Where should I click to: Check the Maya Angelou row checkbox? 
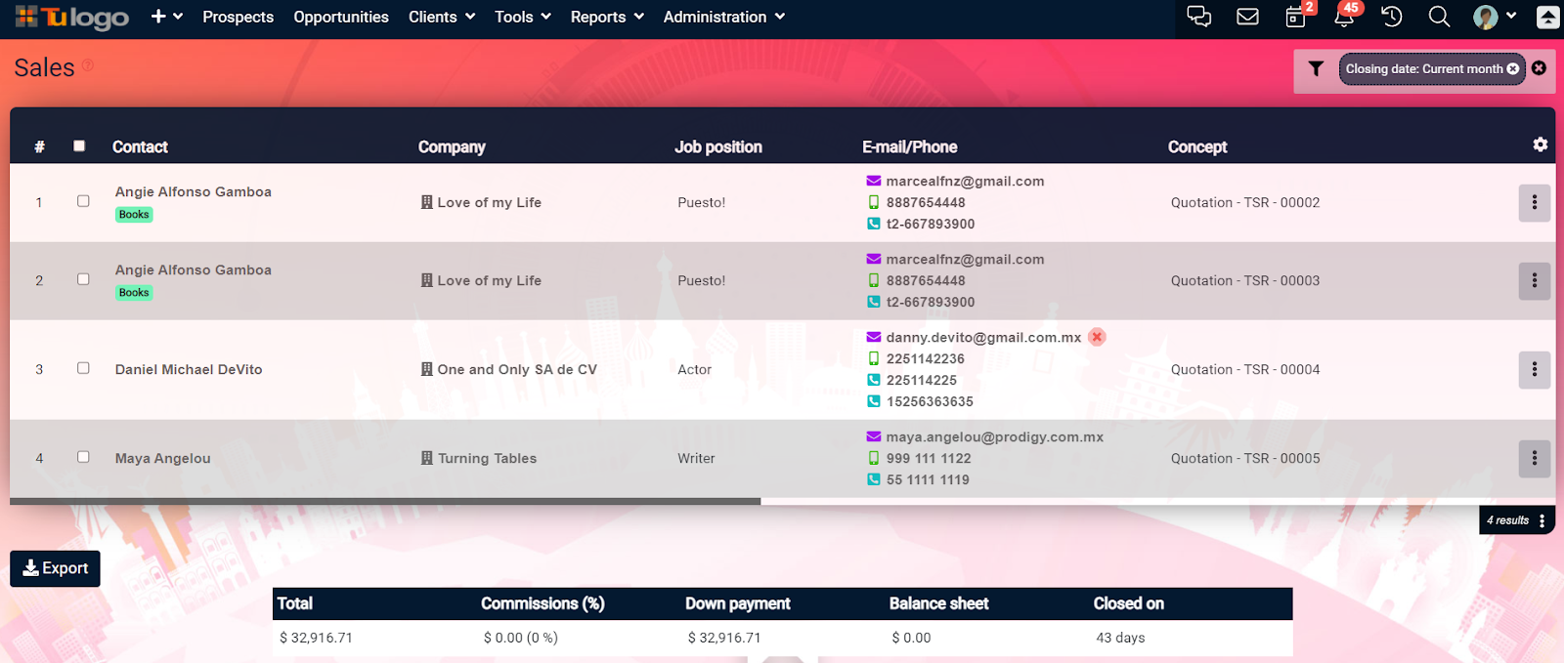pos(83,457)
